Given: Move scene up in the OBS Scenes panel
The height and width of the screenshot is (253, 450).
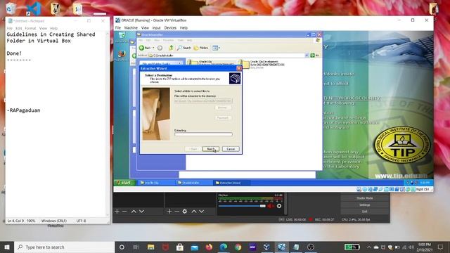Looking at the screenshot, I should pyautogui.click(x=134, y=212).
